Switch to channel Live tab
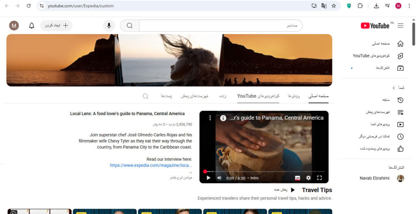Screen dimensions: 416x214 (222, 96)
